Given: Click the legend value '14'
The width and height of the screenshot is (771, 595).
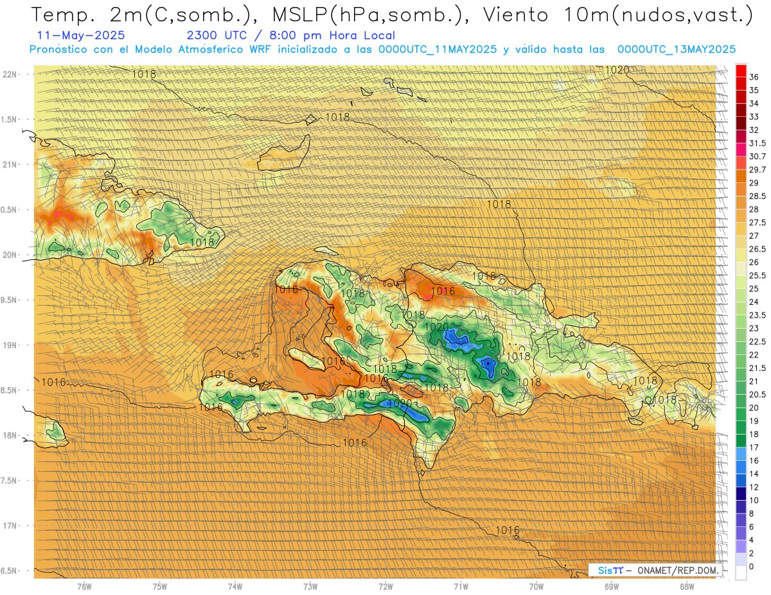Looking at the screenshot, I should click(x=754, y=474).
